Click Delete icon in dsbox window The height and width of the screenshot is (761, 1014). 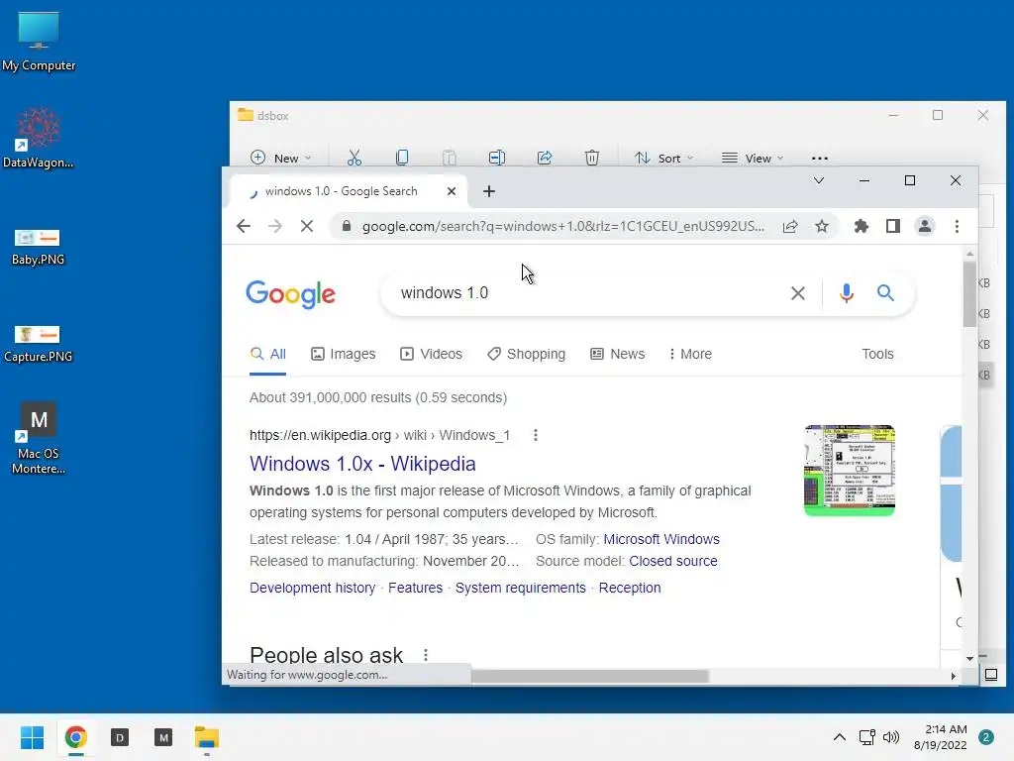592,158
